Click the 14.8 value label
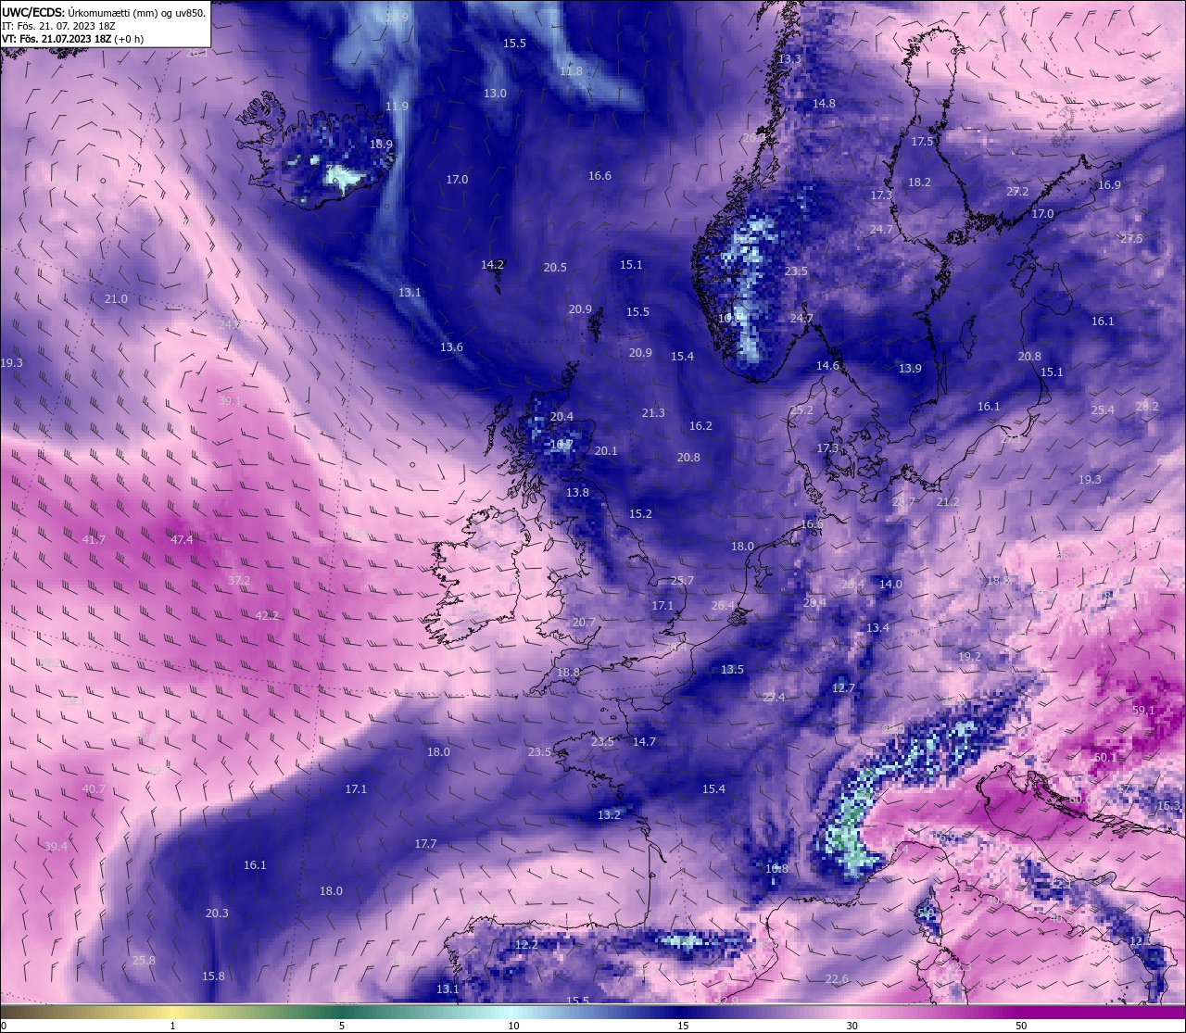 (x=824, y=104)
